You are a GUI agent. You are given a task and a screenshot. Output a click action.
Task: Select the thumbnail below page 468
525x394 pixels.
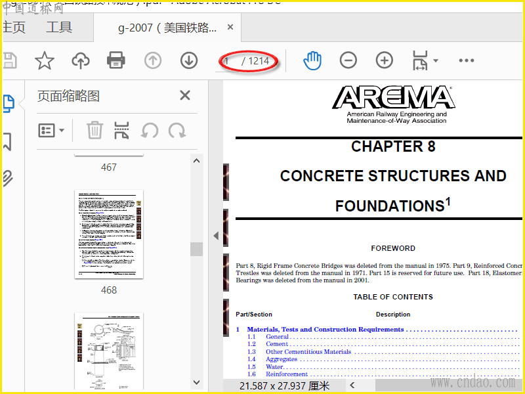(109, 351)
